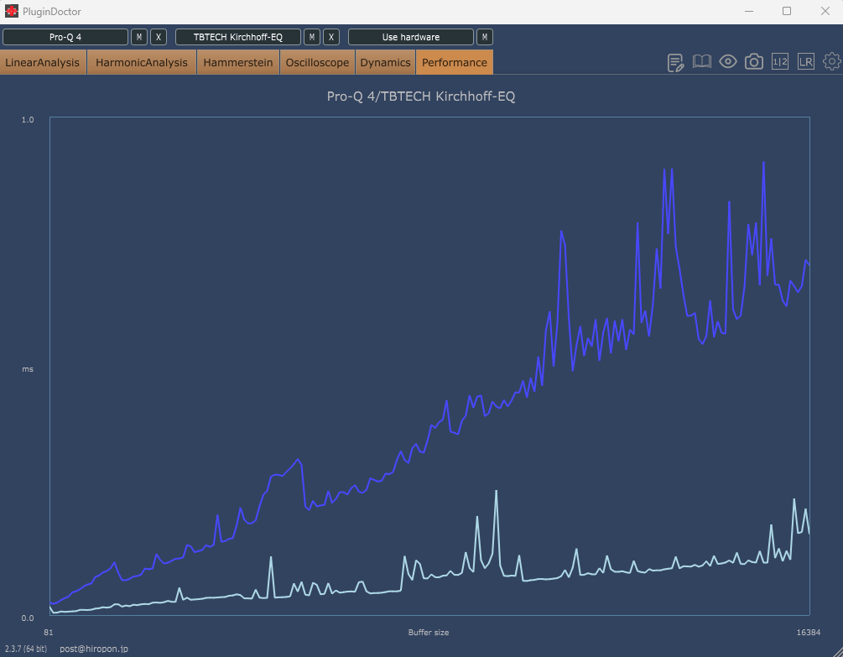
Task: Toggle the M button beside Use hardware
Action: click(x=484, y=37)
